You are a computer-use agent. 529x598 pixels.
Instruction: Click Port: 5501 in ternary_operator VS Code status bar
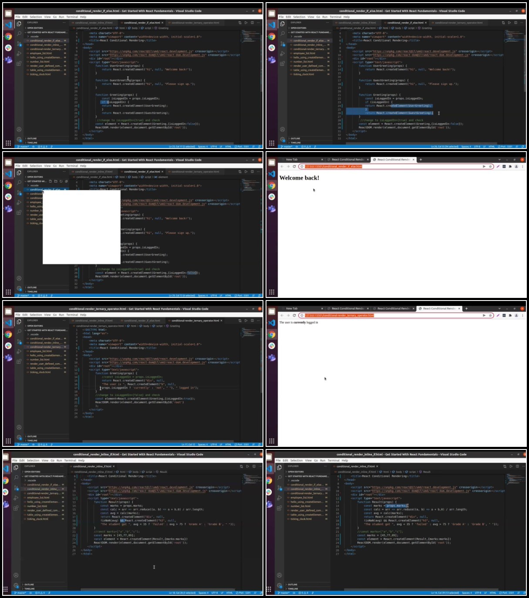click(243, 445)
